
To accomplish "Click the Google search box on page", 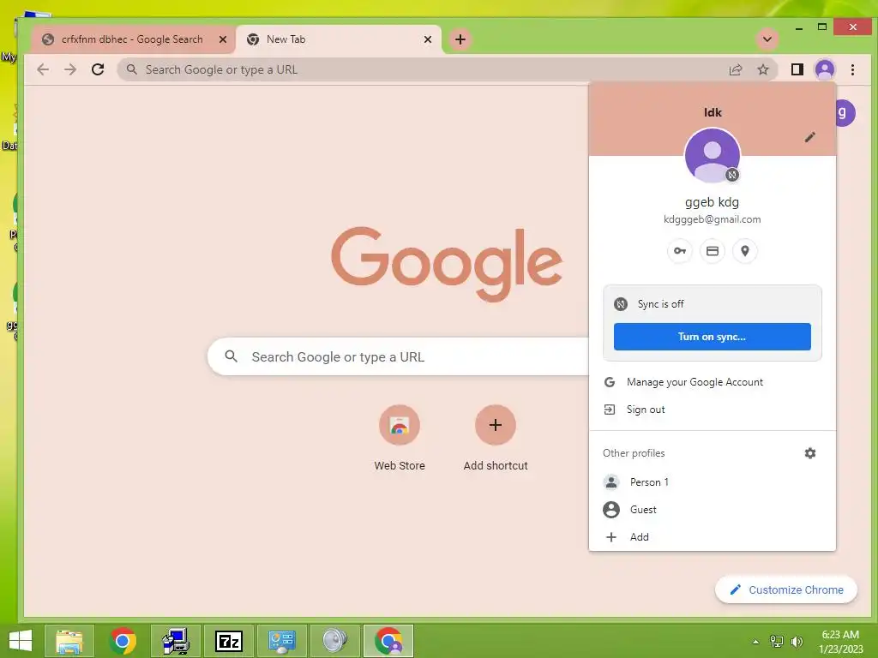I will pyautogui.click(x=398, y=356).
